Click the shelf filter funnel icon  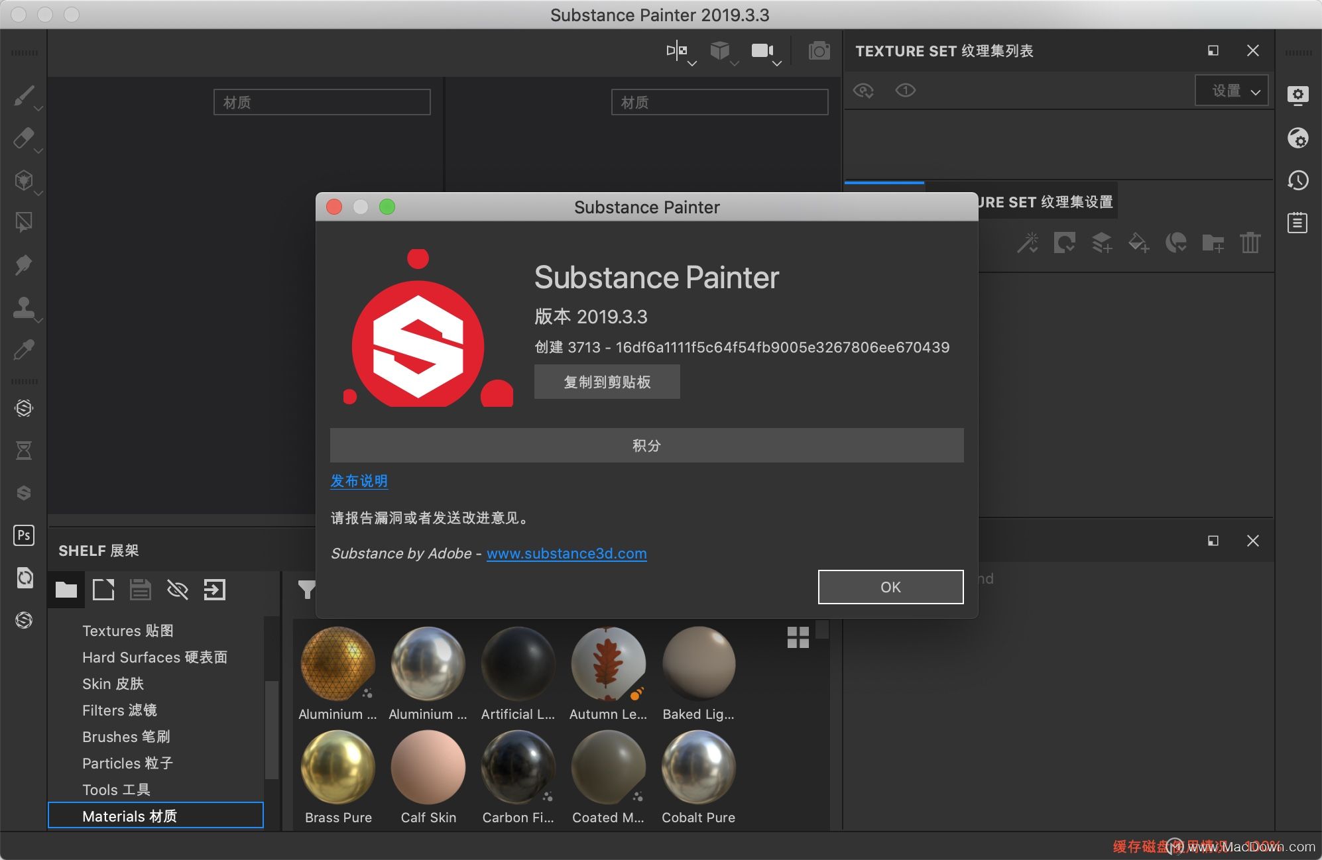coord(306,590)
